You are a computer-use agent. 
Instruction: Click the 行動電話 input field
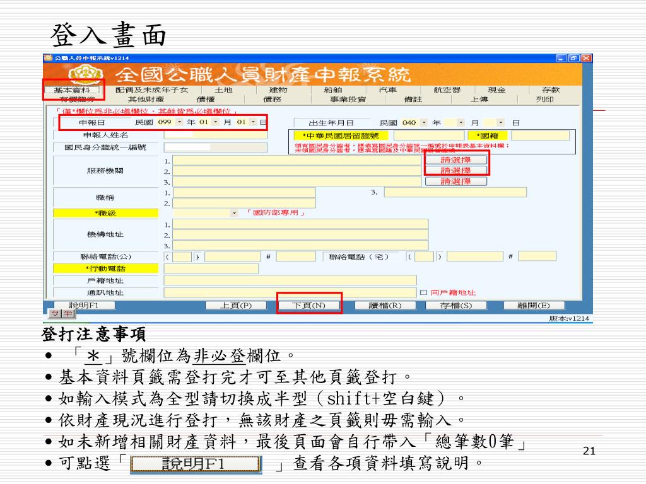point(211,268)
